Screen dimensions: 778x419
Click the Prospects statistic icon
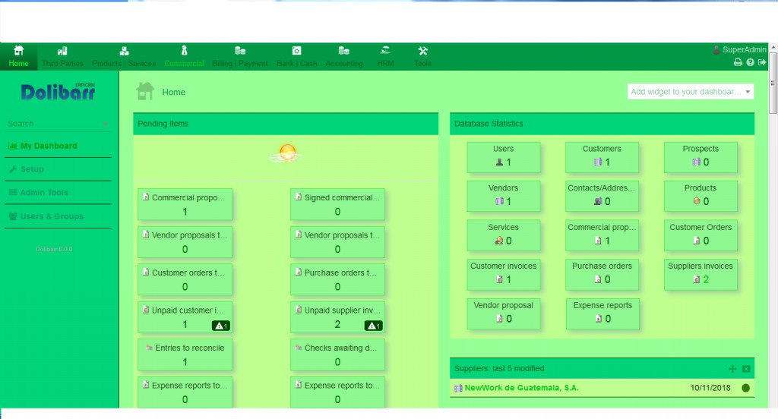696,162
